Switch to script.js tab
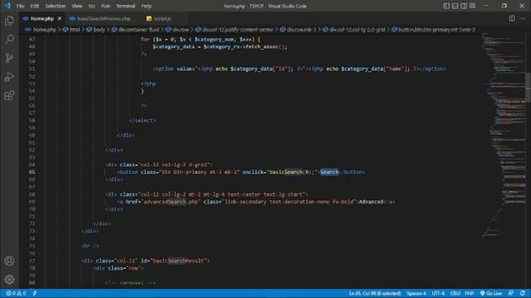This screenshot has width=531, height=298. [x=163, y=18]
